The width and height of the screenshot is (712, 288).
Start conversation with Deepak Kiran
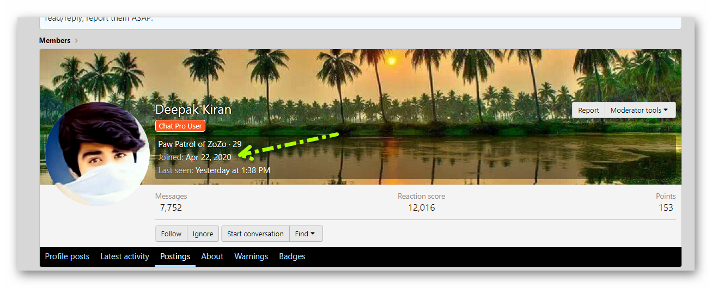coord(255,234)
